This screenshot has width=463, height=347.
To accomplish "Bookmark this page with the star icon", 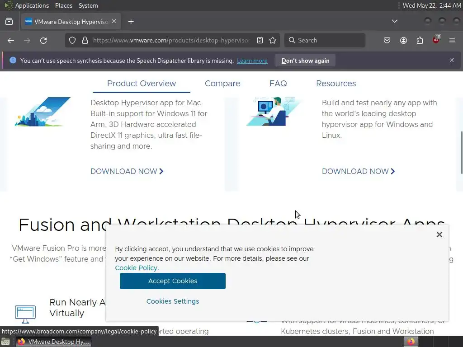I will (273, 40).
